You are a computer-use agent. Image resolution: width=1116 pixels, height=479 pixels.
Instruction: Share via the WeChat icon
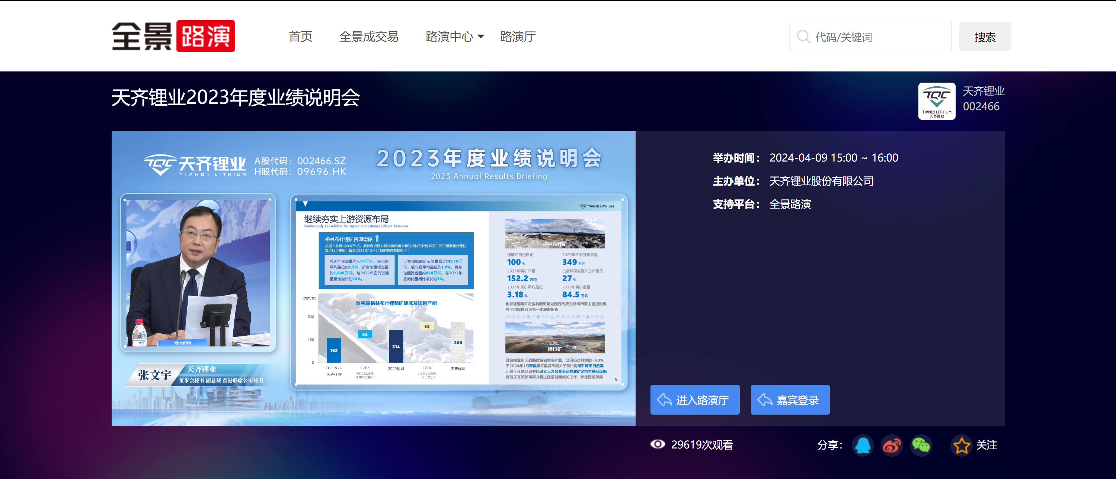pyautogui.click(x=921, y=445)
